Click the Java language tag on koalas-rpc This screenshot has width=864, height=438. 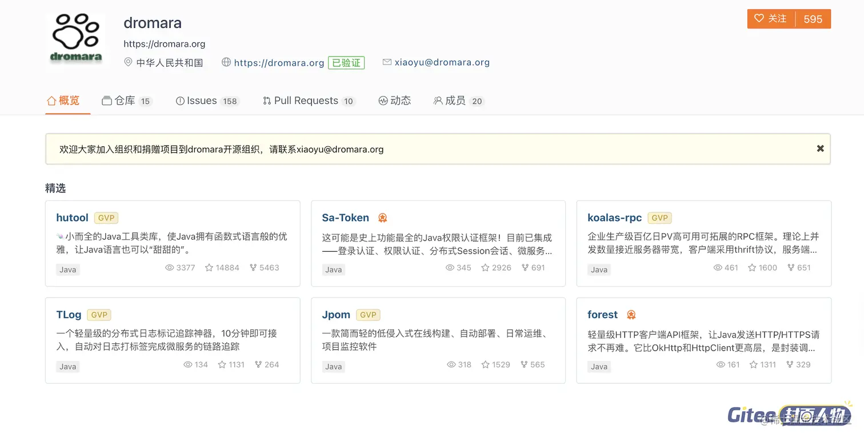(x=599, y=270)
